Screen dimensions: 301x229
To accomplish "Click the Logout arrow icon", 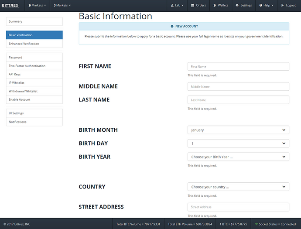I will pyautogui.click(x=282, y=5).
